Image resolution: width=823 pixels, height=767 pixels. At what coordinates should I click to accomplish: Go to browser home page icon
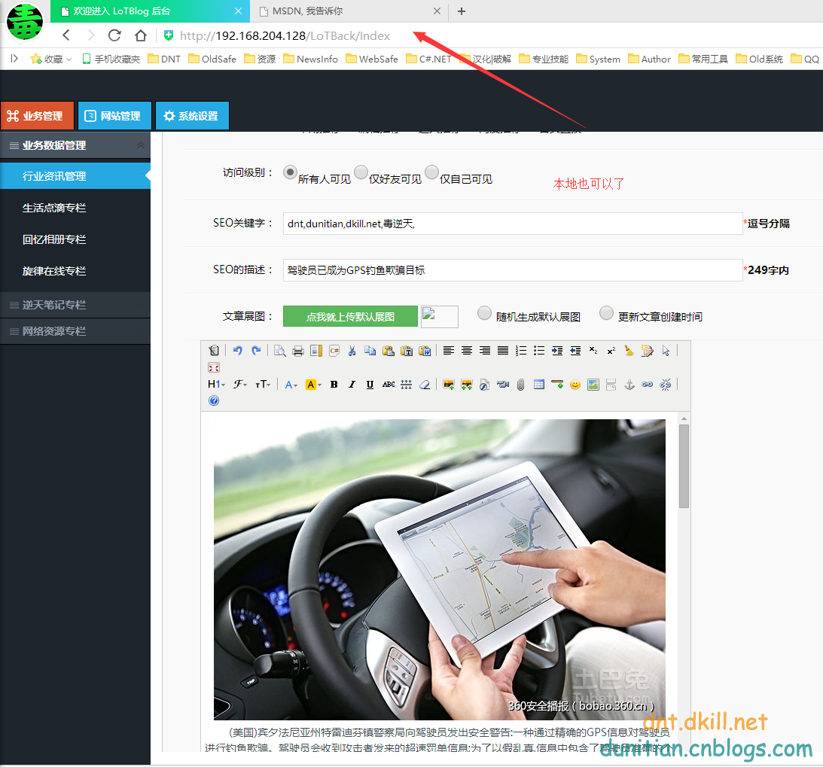click(141, 35)
